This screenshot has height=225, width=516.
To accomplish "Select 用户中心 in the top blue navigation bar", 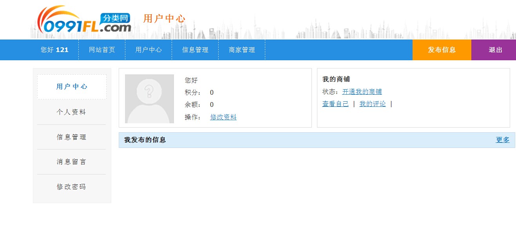I will [148, 50].
